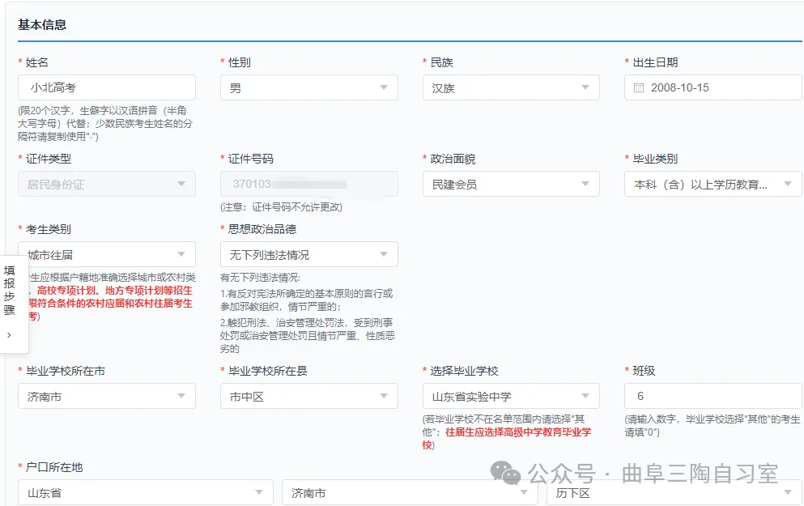
Task: Open the 政治面貌 dropdown showing 民建会员
Action: coord(511,184)
